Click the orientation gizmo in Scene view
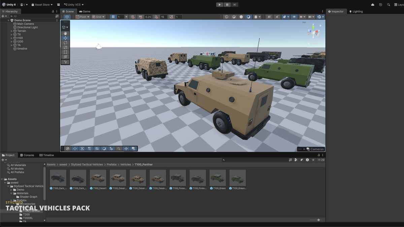This screenshot has height=227, width=404. pos(313,33)
